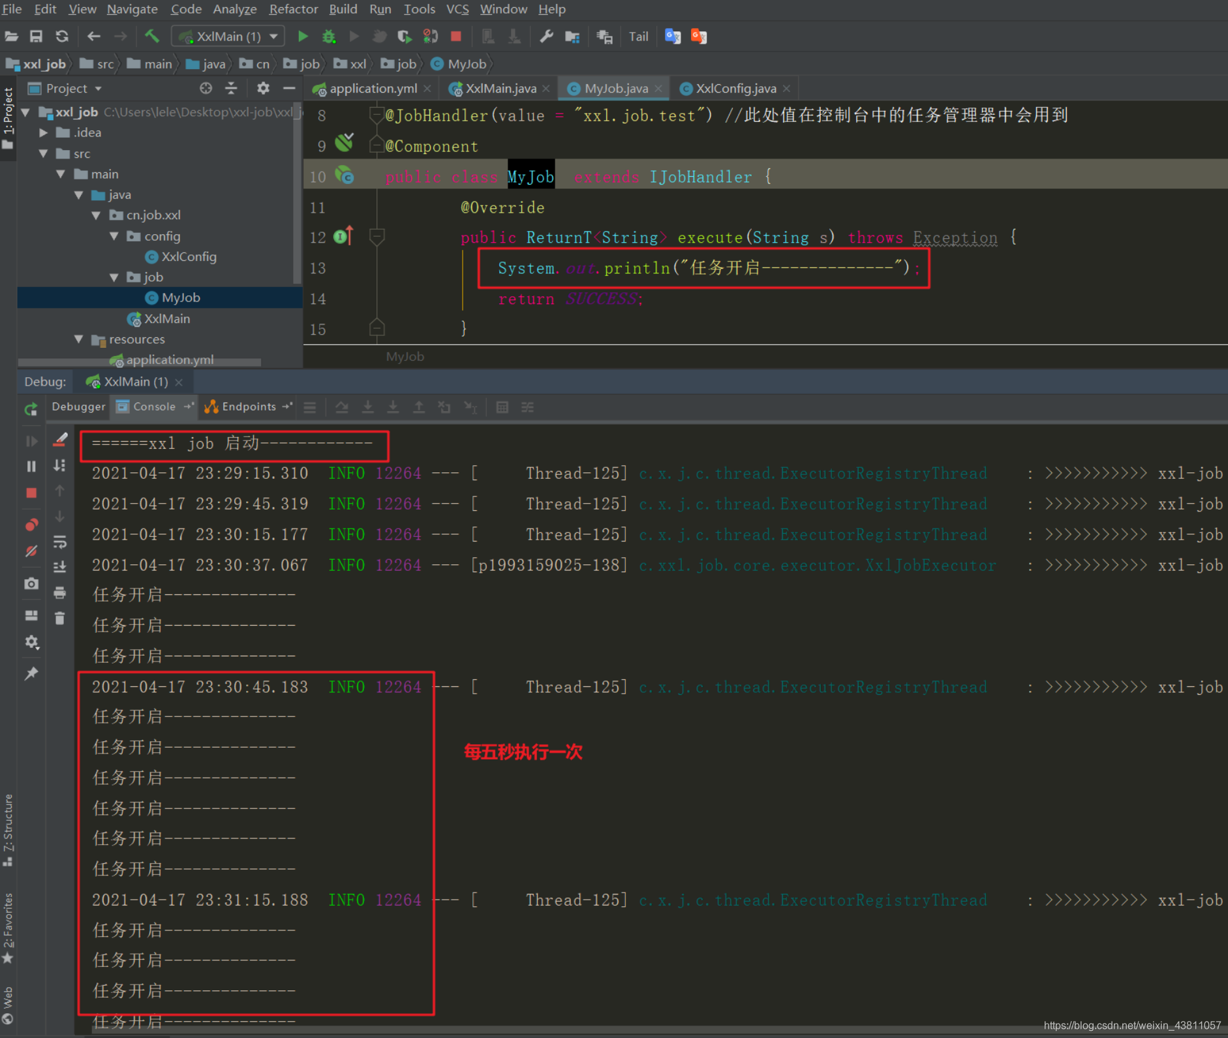1228x1038 pixels.
Task: Take a thread dump with the camera icon
Action: [31, 584]
